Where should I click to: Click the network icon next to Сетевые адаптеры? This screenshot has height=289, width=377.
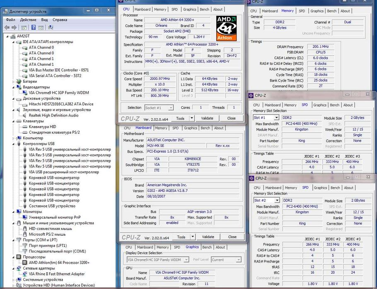[x=19, y=268]
